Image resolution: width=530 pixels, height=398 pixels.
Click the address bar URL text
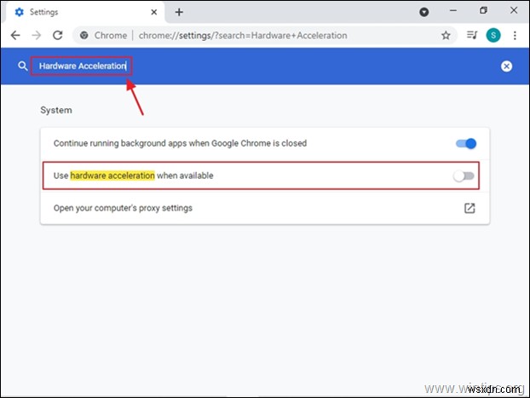point(243,36)
